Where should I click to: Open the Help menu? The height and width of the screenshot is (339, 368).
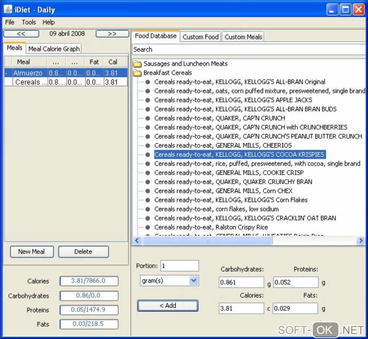click(49, 22)
